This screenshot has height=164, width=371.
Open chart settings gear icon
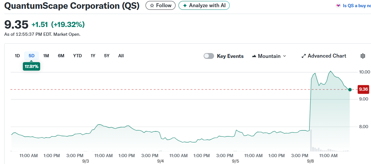coord(363,56)
